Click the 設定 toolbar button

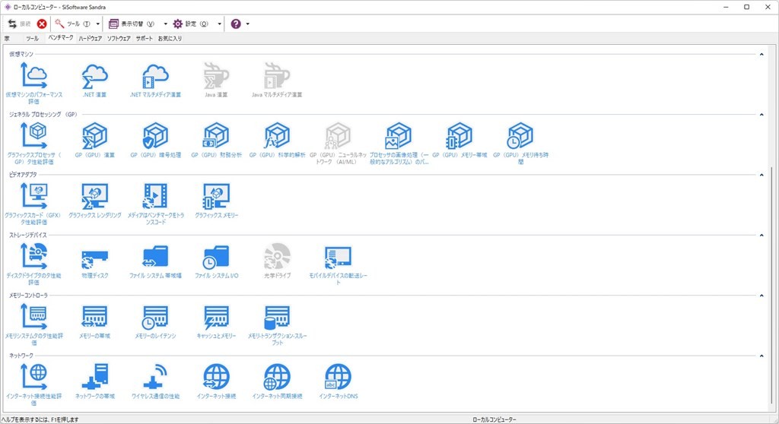[191, 24]
